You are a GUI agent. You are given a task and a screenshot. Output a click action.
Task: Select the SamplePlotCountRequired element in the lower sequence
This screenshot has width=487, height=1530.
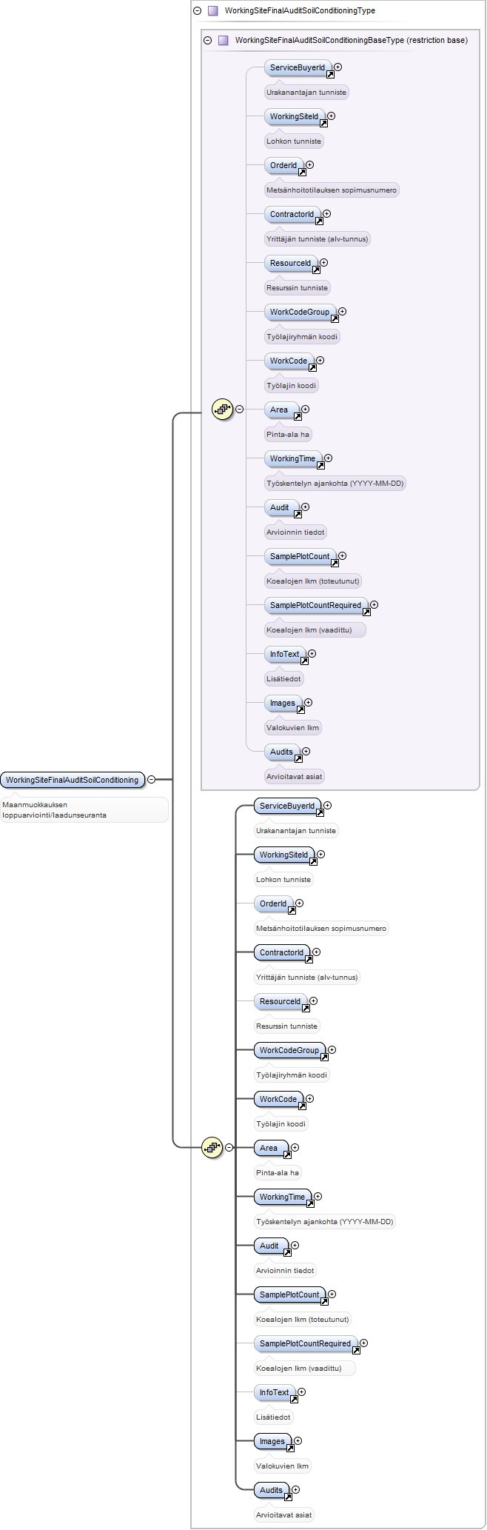click(306, 1343)
